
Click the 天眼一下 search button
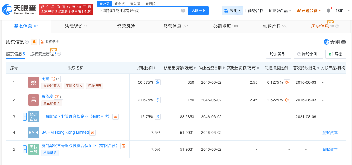tap(199, 10)
